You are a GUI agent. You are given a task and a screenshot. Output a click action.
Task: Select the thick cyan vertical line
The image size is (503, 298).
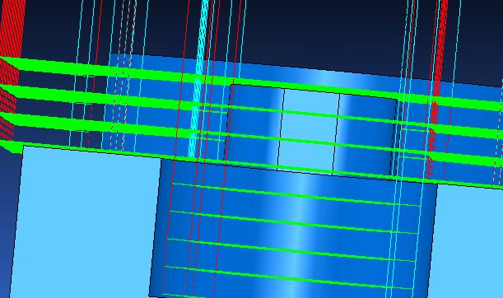pos(198,80)
